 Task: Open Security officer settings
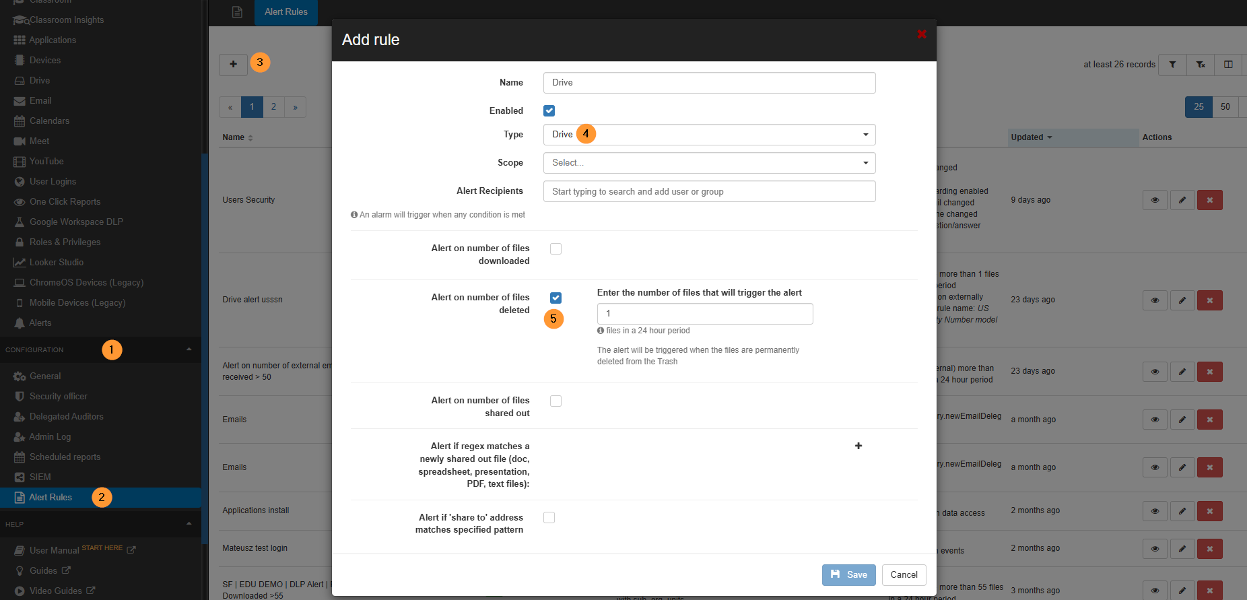pyautogui.click(x=59, y=397)
